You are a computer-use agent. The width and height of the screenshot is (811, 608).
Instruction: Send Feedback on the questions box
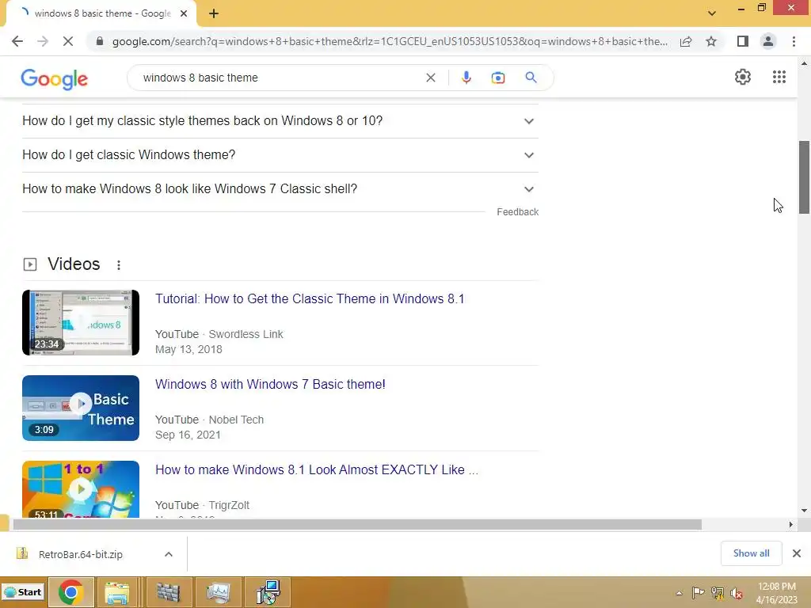pyautogui.click(x=517, y=212)
